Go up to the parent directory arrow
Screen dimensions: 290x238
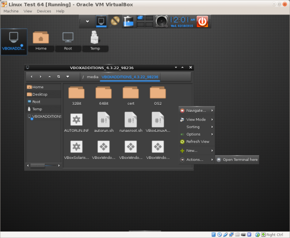[x=50, y=76]
